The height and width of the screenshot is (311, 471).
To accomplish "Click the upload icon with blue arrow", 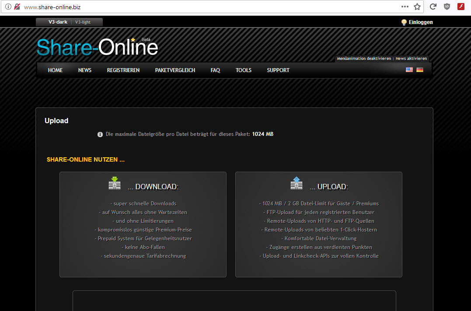I will (297, 183).
